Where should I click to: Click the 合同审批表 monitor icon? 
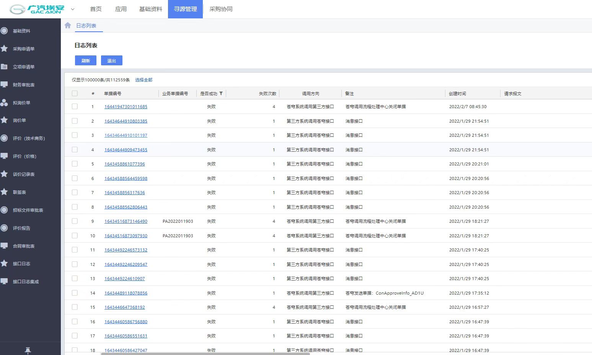pos(4,246)
